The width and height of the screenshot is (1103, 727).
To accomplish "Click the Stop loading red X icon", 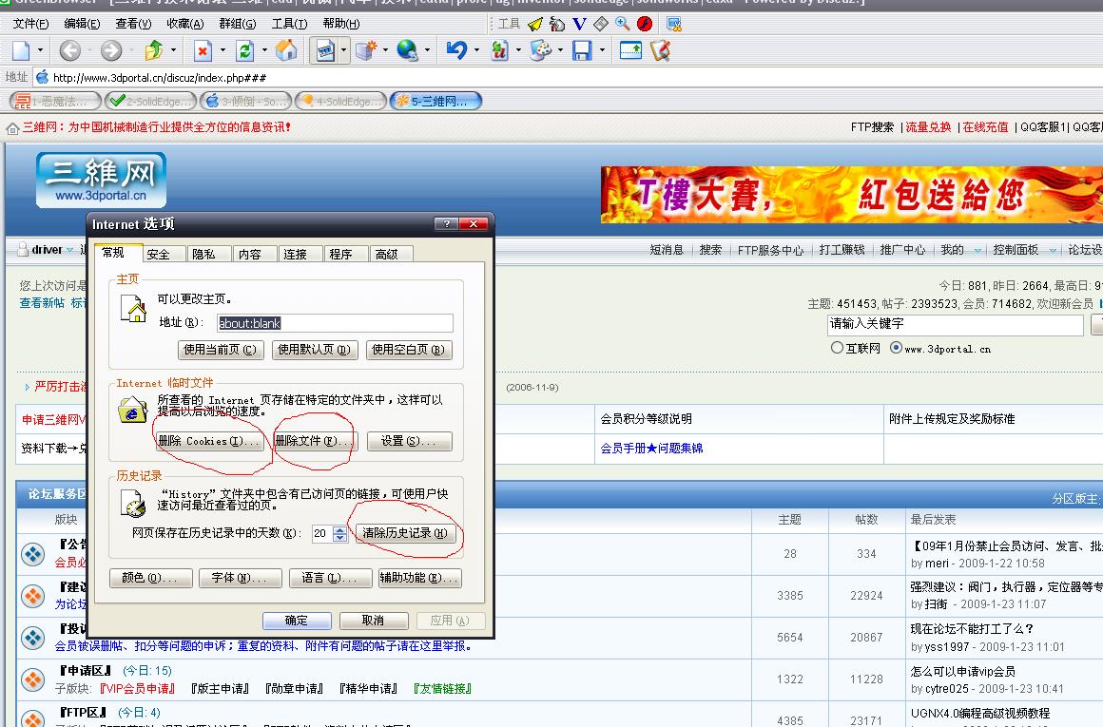I will [x=203, y=50].
